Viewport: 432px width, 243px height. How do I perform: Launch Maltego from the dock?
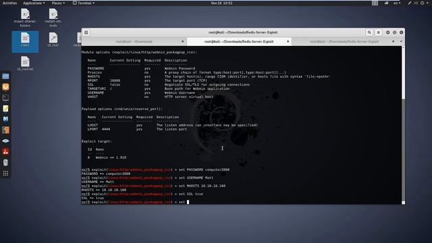(x=5, y=119)
